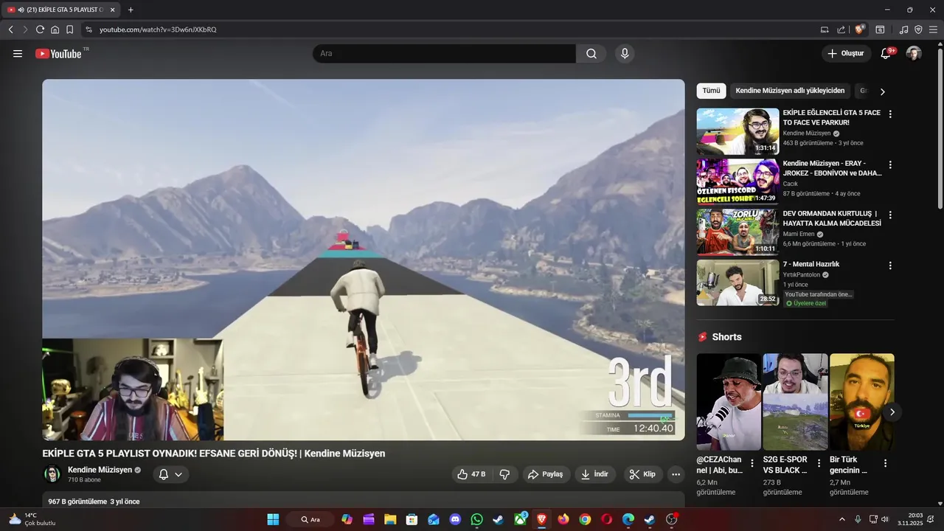Open the account avatar menu
Image resolution: width=944 pixels, height=531 pixels.
pos(914,54)
